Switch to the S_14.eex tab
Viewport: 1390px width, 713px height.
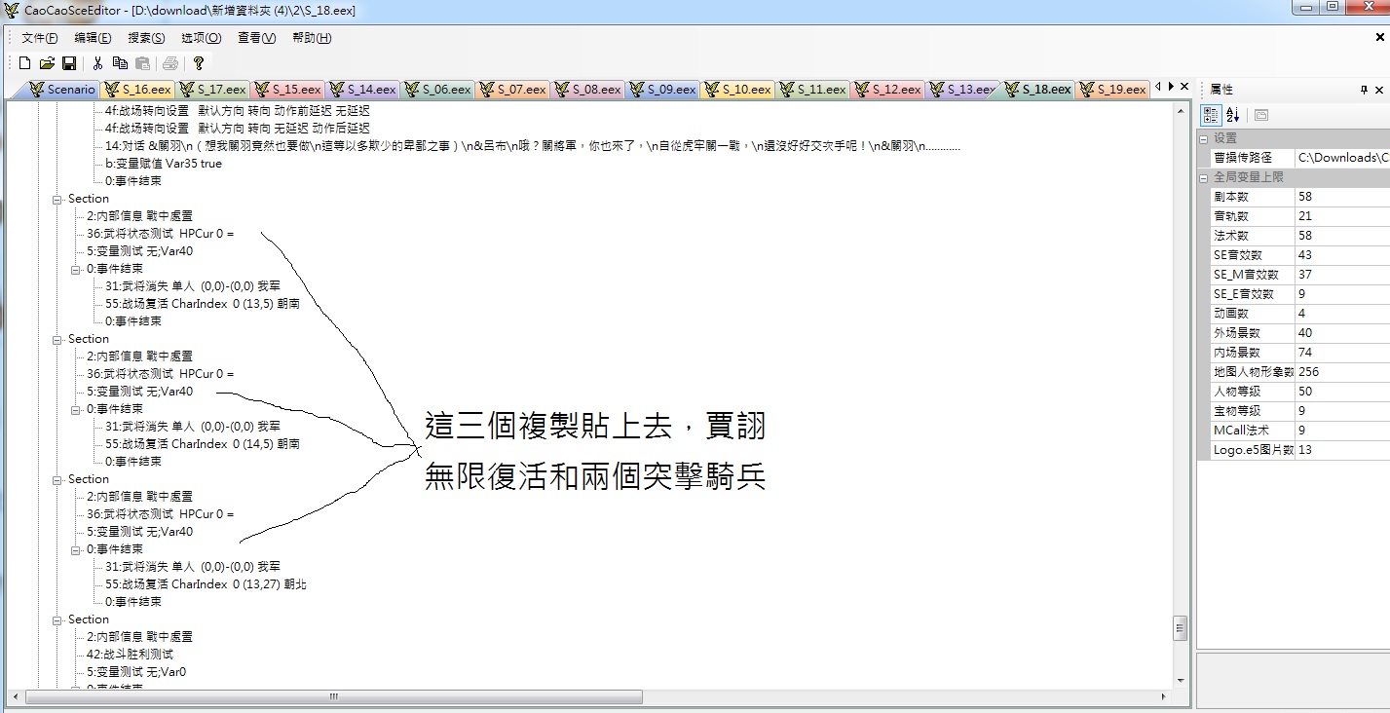tap(362, 90)
